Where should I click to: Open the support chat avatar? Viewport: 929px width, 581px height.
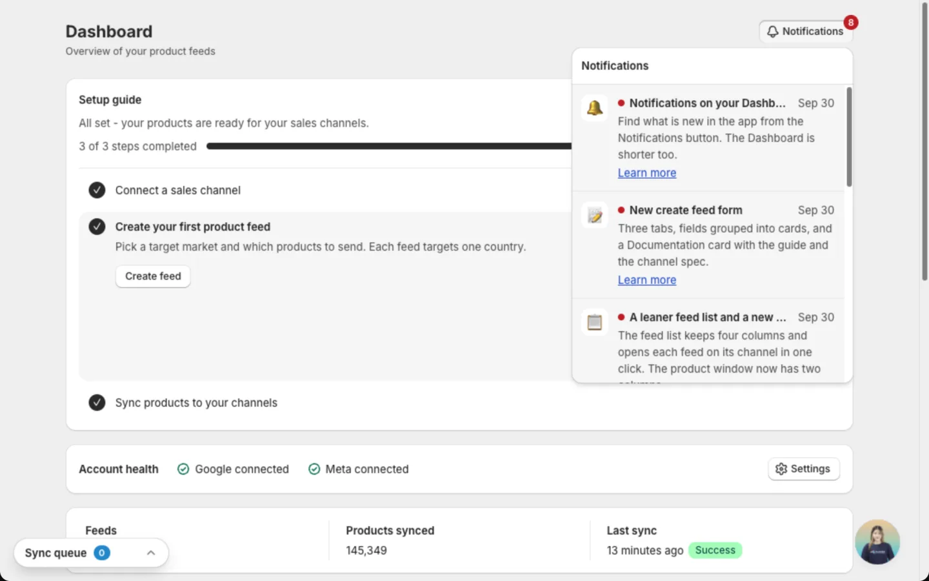tap(877, 542)
